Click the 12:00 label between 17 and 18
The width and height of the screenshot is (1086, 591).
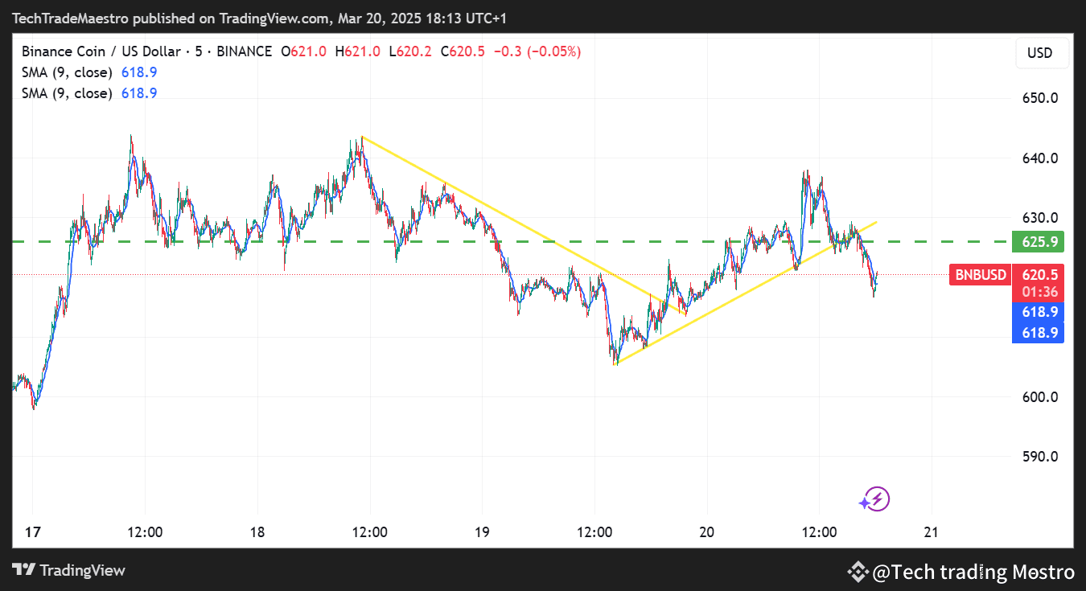click(x=146, y=531)
